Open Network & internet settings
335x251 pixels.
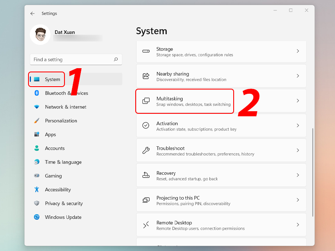pyautogui.click(x=76, y=107)
